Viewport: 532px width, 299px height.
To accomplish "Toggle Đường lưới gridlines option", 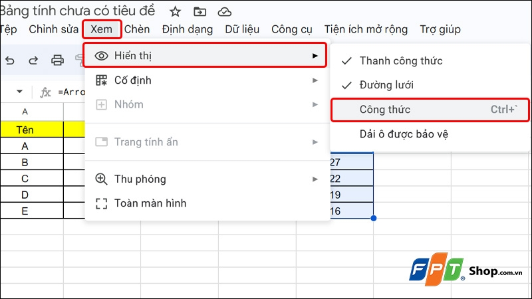I will click(430, 85).
